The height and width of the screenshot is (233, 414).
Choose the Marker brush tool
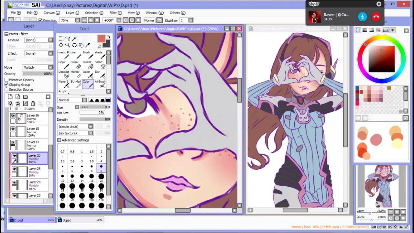[x=76, y=74]
